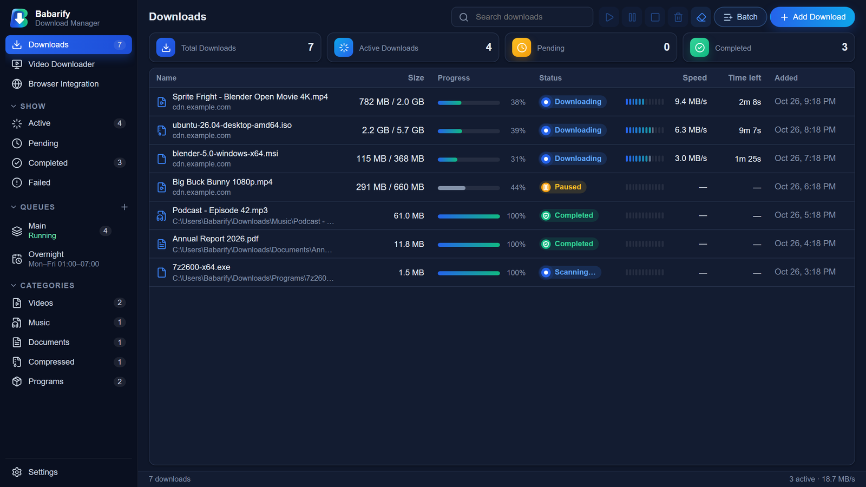Click the file icon for blender-5.0-windows-x64.msi

click(161, 159)
